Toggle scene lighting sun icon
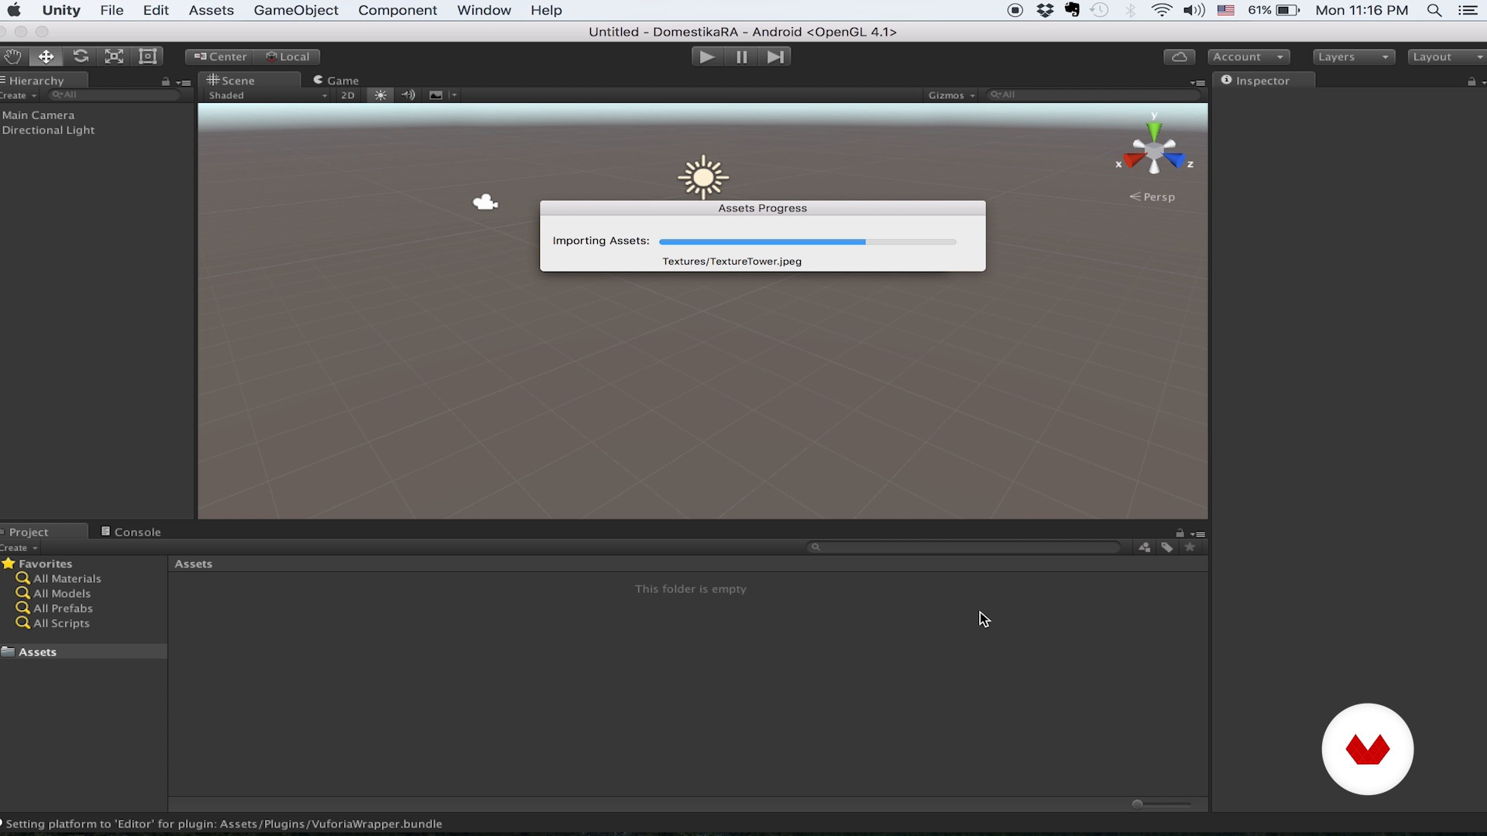This screenshot has height=836, width=1487. click(380, 95)
